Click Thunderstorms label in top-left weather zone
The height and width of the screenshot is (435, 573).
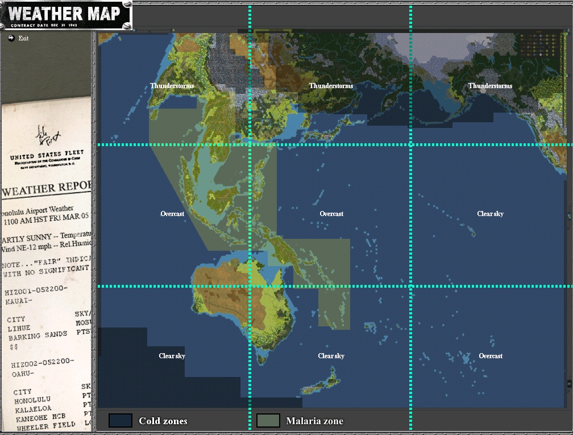tap(172, 85)
